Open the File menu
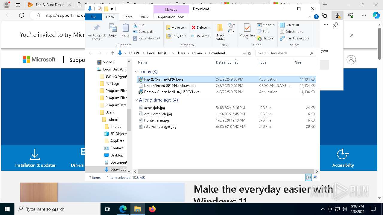The width and height of the screenshot is (383, 215). tap(93, 17)
